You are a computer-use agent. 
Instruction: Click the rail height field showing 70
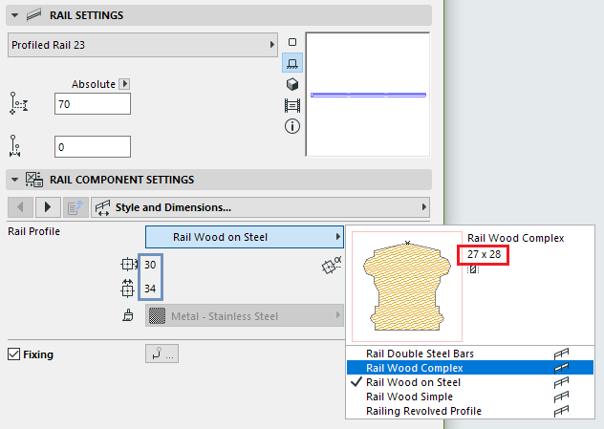(x=92, y=104)
